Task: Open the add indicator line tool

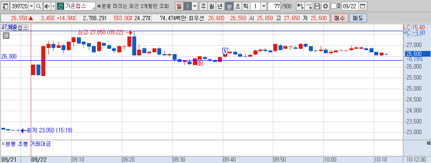Action: pyautogui.click(x=309, y=6)
